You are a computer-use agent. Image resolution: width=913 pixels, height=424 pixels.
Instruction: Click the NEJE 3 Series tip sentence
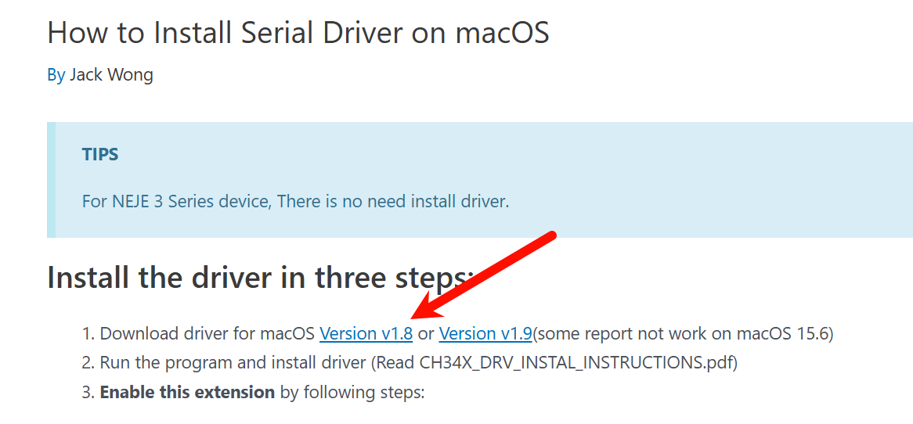point(296,202)
